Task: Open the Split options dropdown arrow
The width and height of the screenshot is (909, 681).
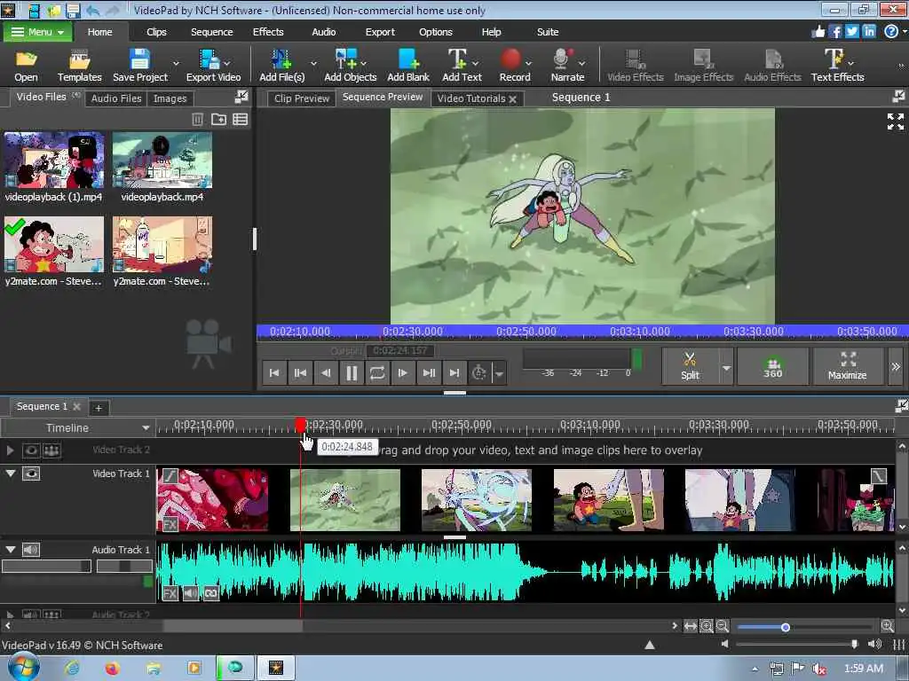Action: point(726,367)
